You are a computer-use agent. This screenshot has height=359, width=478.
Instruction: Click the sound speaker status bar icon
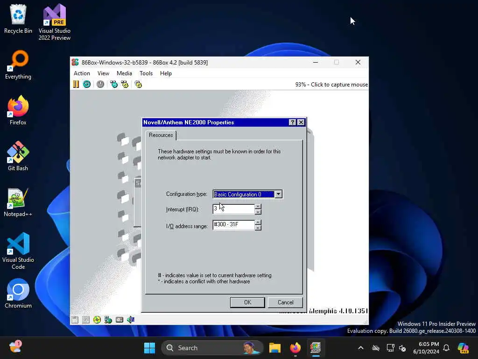click(131, 320)
